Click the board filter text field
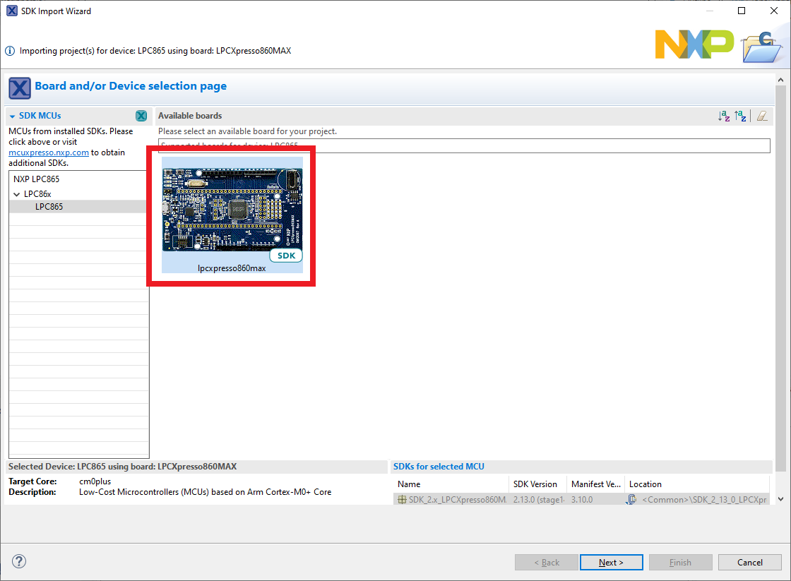The height and width of the screenshot is (581, 791). click(463, 145)
